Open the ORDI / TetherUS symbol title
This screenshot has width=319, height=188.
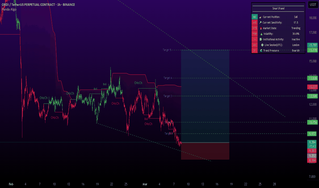pyautogui.click(x=38, y=4)
